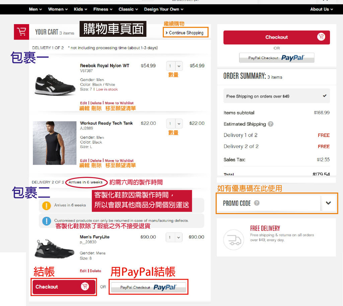
Task: Click Reebok Royal Nylon WT product name
Action: pyautogui.click(x=105, y=66)
